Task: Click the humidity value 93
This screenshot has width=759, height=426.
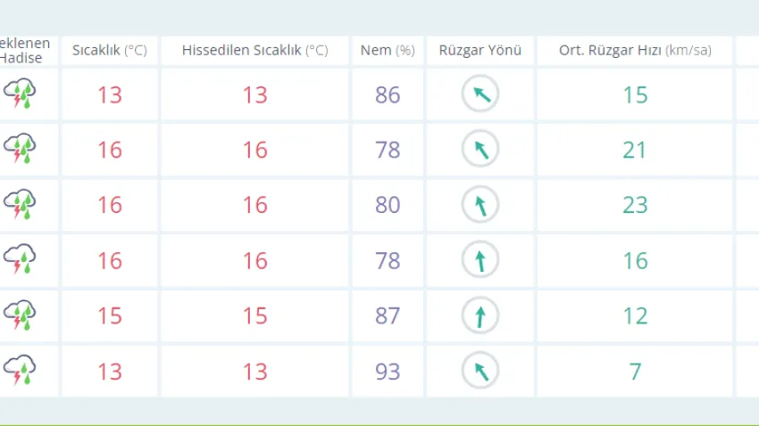Action: (388, 371)
